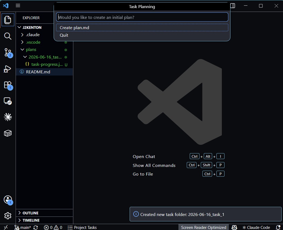Click the main* branch in status bar
This screenshot has height=230, width=283.
coord(23,228)
